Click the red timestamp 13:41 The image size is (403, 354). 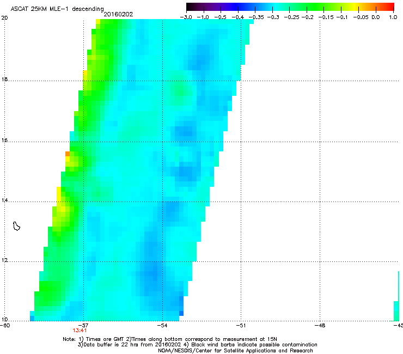click(x=80, y=331)
